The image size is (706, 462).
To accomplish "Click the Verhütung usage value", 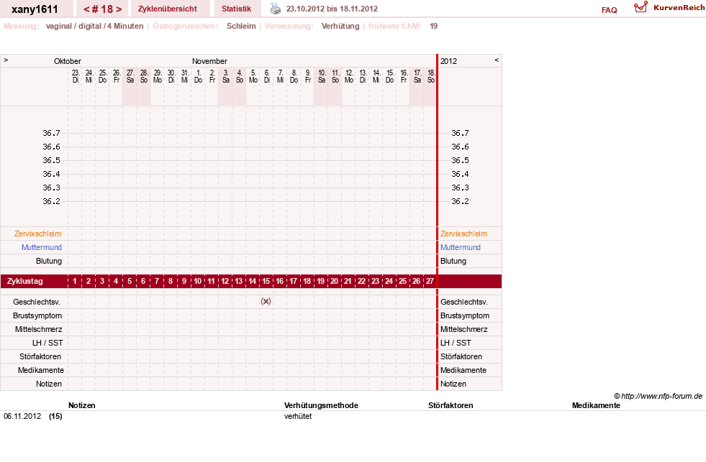I will tap(340, 26).
